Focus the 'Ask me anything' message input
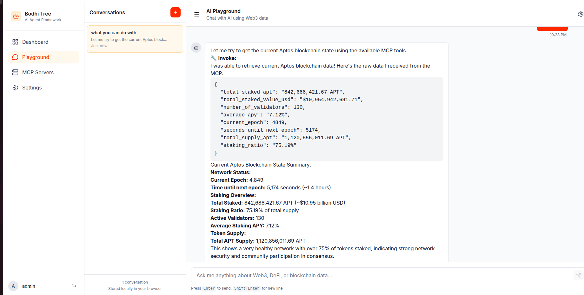584x295 pixels. pos(381,275)
